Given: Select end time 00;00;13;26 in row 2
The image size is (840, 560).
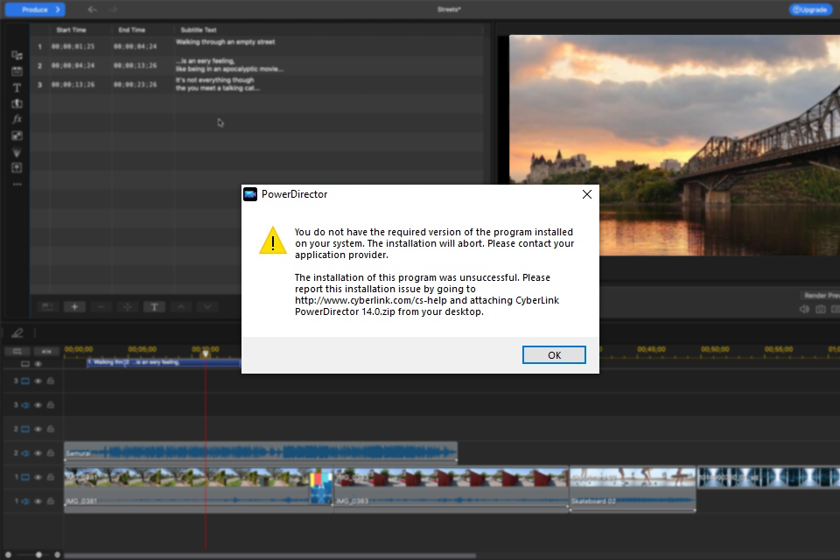Looking at the screenshot, I should click(135, 66).
